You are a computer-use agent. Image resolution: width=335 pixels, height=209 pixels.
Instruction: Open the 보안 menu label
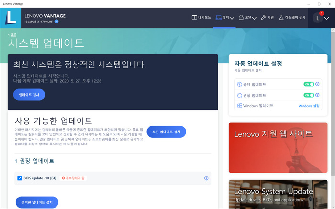tap(248, 18)
